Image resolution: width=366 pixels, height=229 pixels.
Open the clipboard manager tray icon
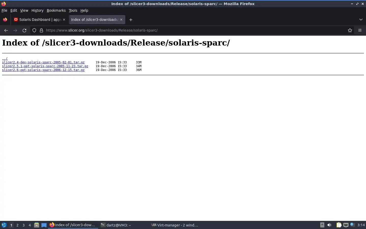339,225
